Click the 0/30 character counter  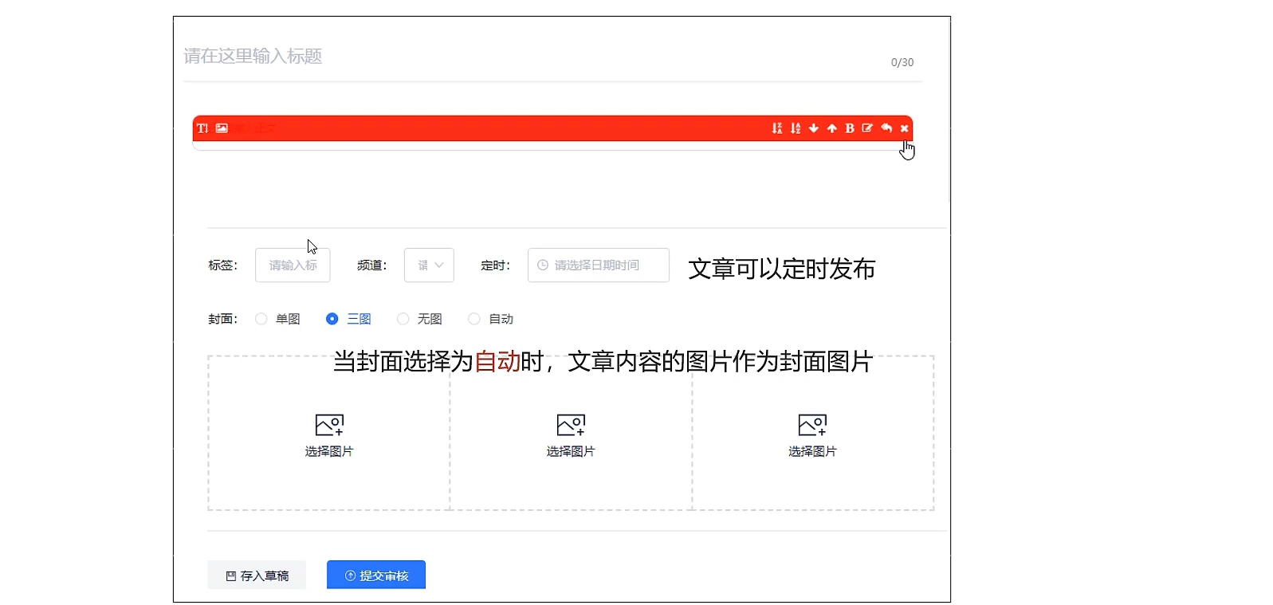click(902, 62)
